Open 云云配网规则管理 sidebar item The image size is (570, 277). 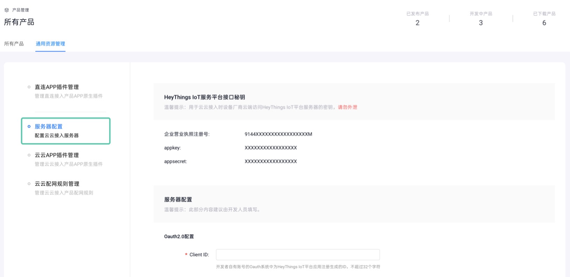click(57, 184)
